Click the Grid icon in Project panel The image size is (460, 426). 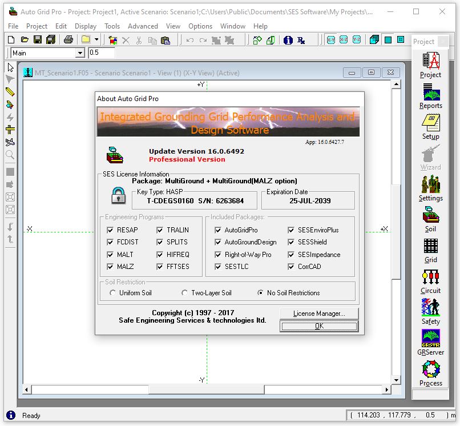[430, 251]
